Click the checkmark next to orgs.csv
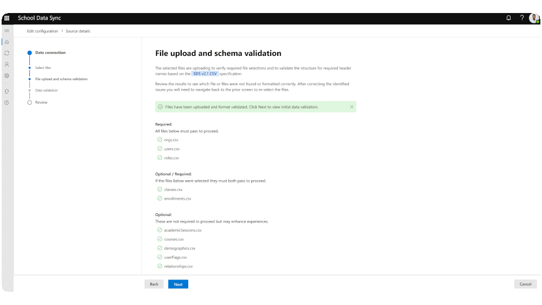Screen dimensions: 542x305 pyautogui.click(x=160, y=139)
